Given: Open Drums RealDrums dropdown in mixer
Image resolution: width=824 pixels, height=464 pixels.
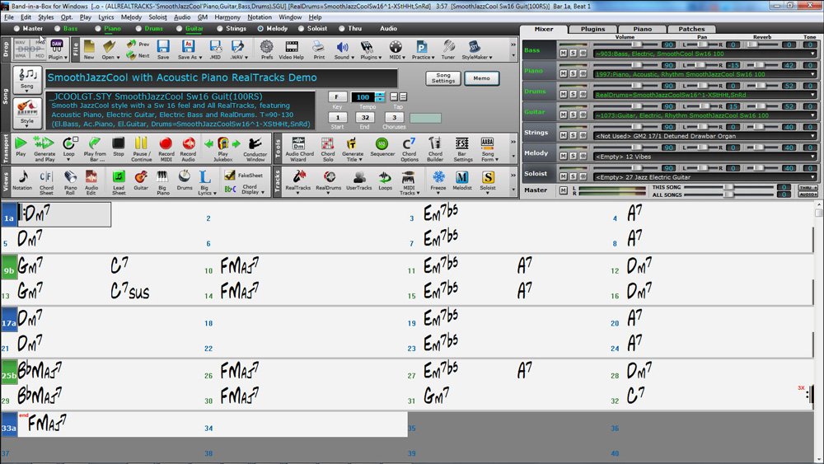Looking at the screenshot, I should tap(812, 95).
